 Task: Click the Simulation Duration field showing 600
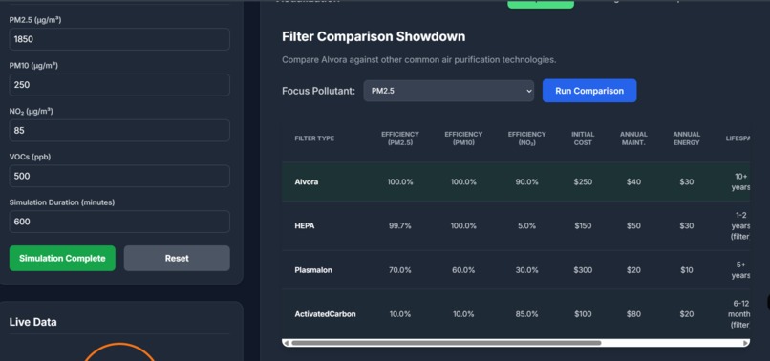click(119, 222)
